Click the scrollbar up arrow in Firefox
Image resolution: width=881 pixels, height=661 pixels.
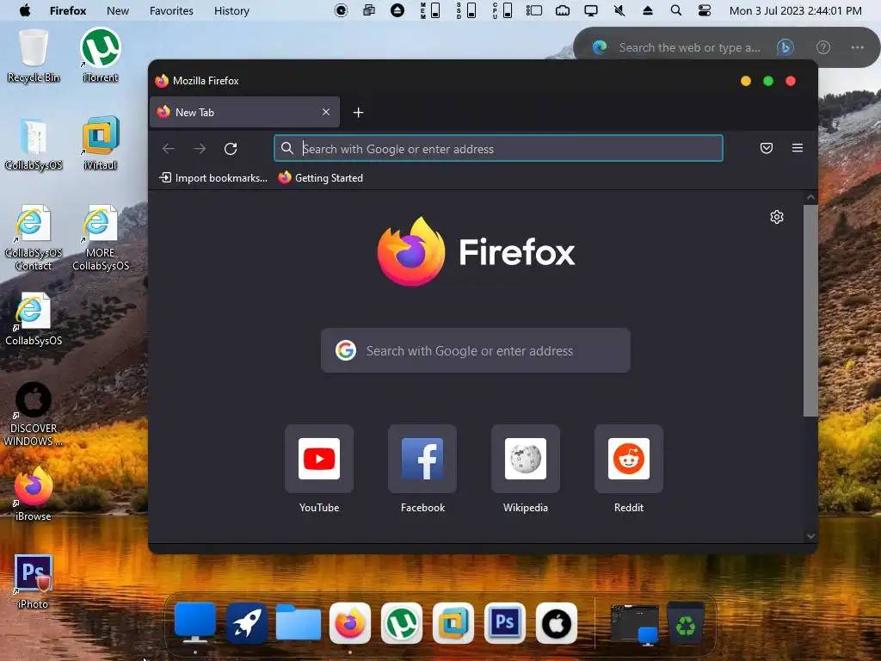pos(810,197)
